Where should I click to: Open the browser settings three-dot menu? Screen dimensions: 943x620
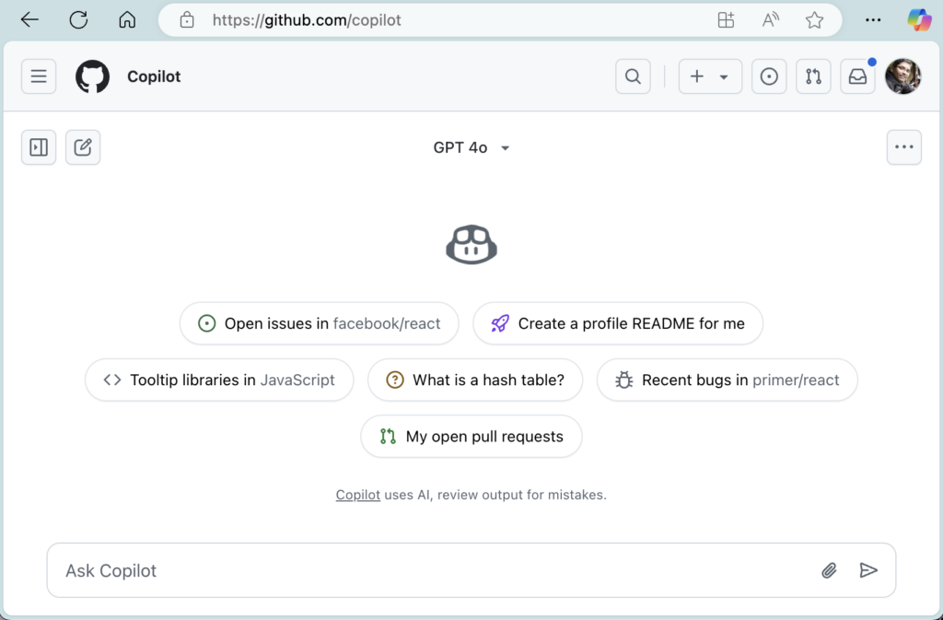(x=873, y=19)
